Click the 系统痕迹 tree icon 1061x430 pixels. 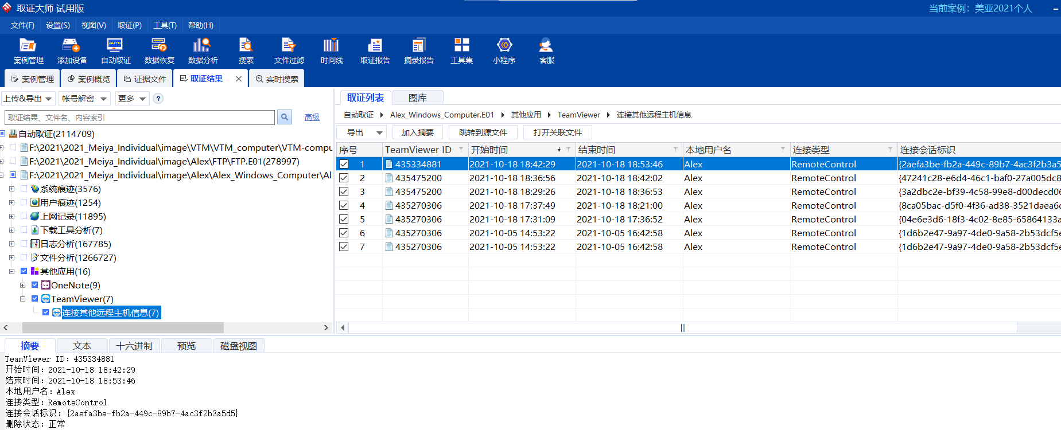[x=35, y=189]
